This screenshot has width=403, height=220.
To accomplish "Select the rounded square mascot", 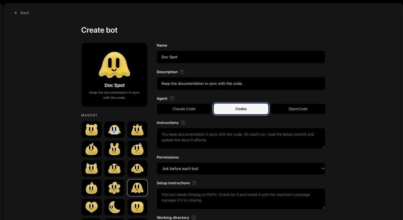I will [x=137, y=207].
